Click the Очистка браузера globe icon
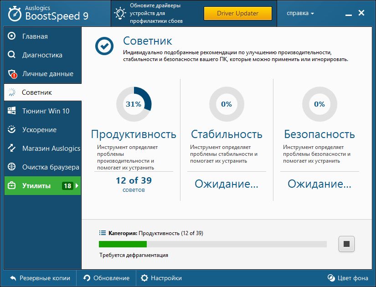This screenshot has height=287, width=376. point(11,167)
